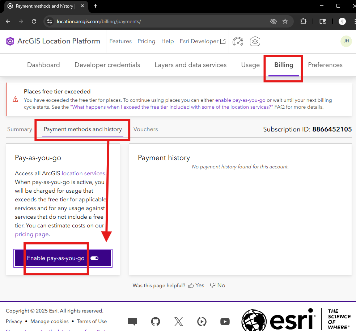
Task: Open the Esri community chat bubble icon
Action: click(x=132, y=322)
